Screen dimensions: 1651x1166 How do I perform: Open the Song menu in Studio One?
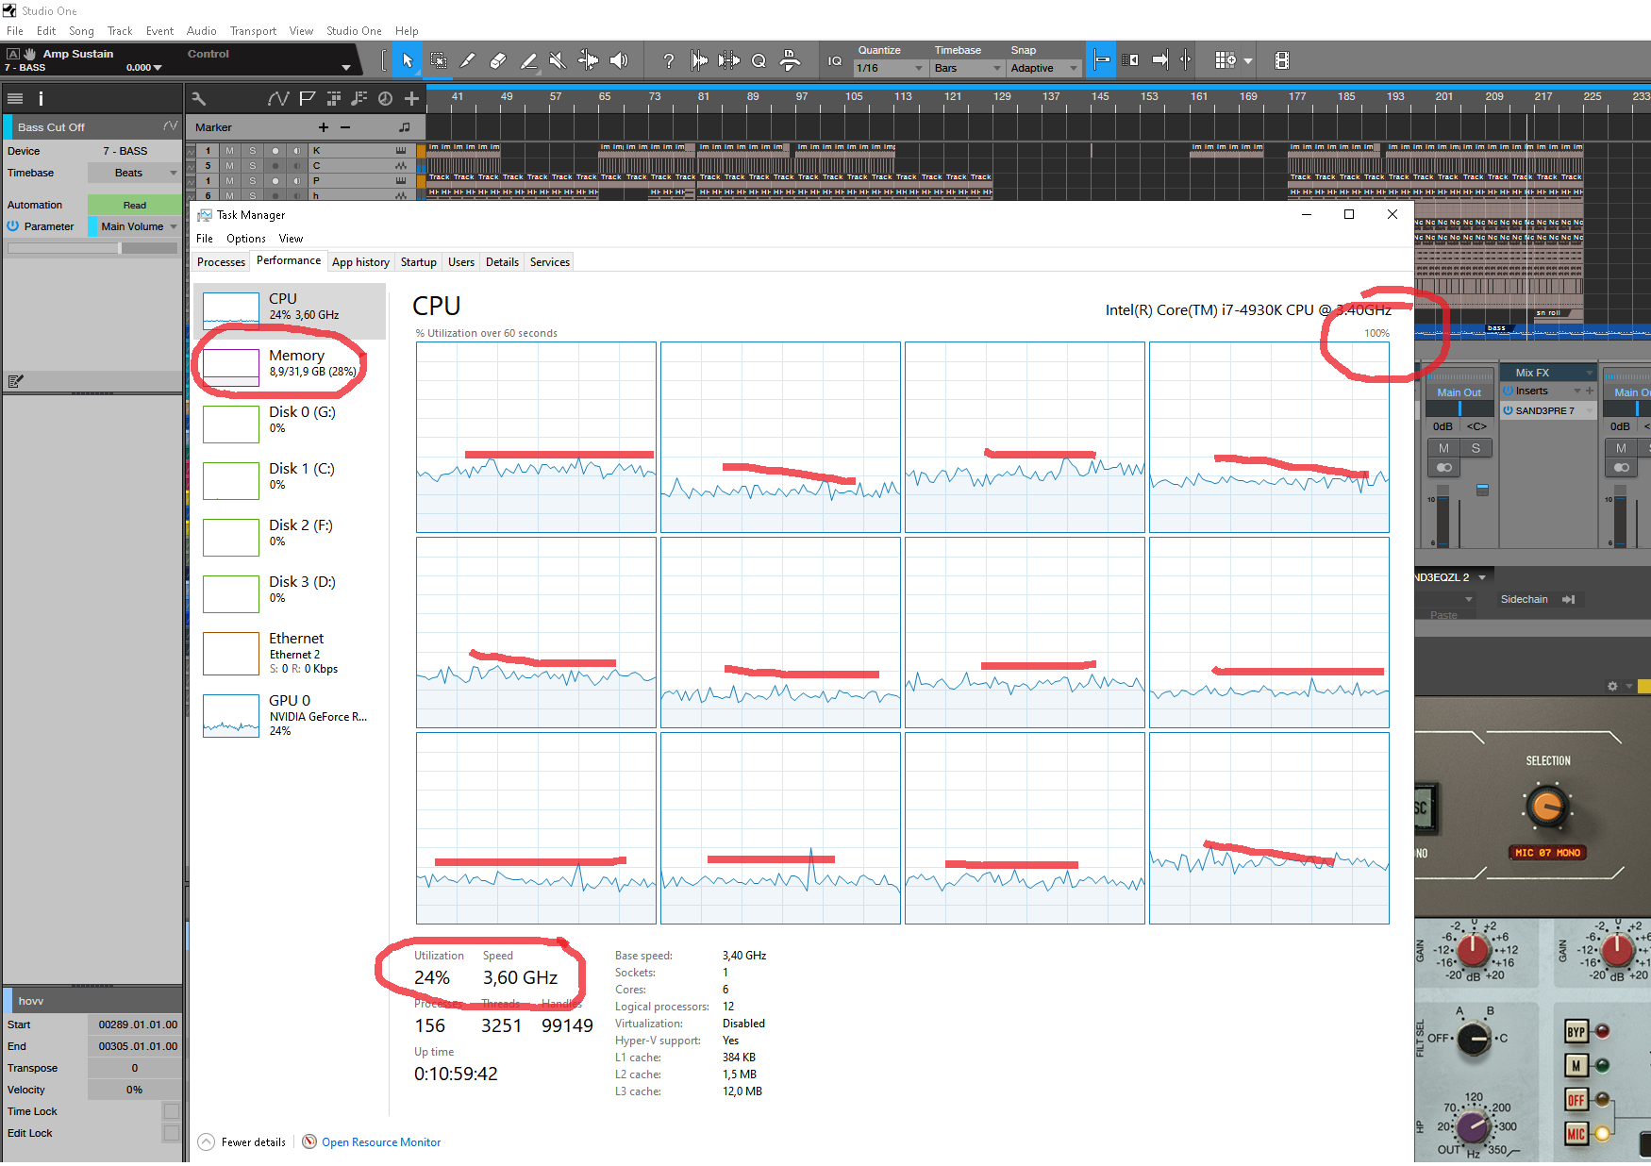81,31
